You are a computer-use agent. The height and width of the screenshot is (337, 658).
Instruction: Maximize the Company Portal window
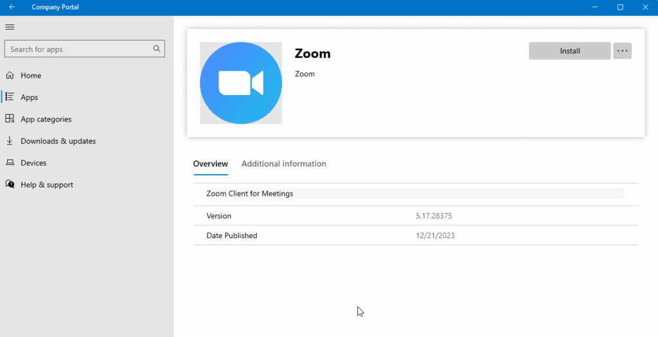pos(620,7)
